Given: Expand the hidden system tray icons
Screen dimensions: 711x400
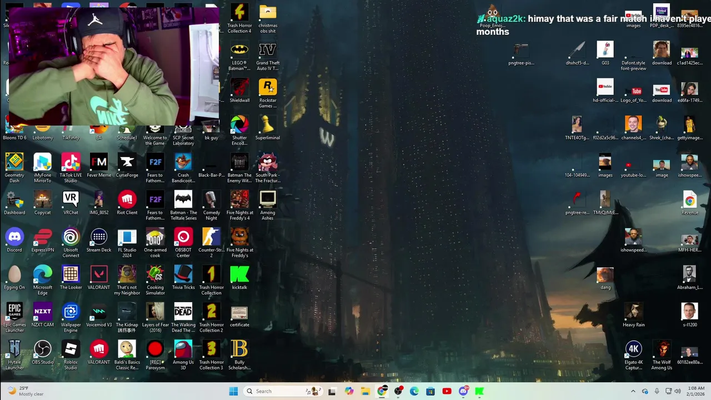Looking at the screenshot, I should pyautogui.click(x=633, y=391).
